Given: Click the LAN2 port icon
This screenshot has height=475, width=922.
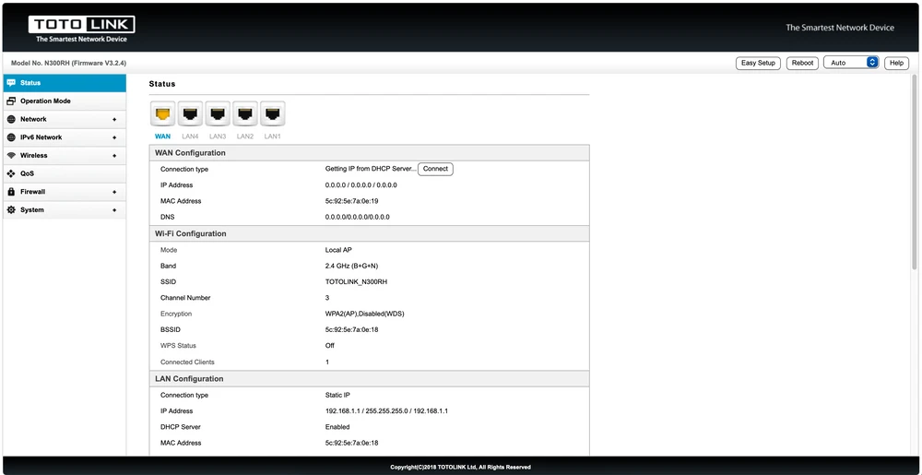Looking at the screenshot, I should click(245, 114).
